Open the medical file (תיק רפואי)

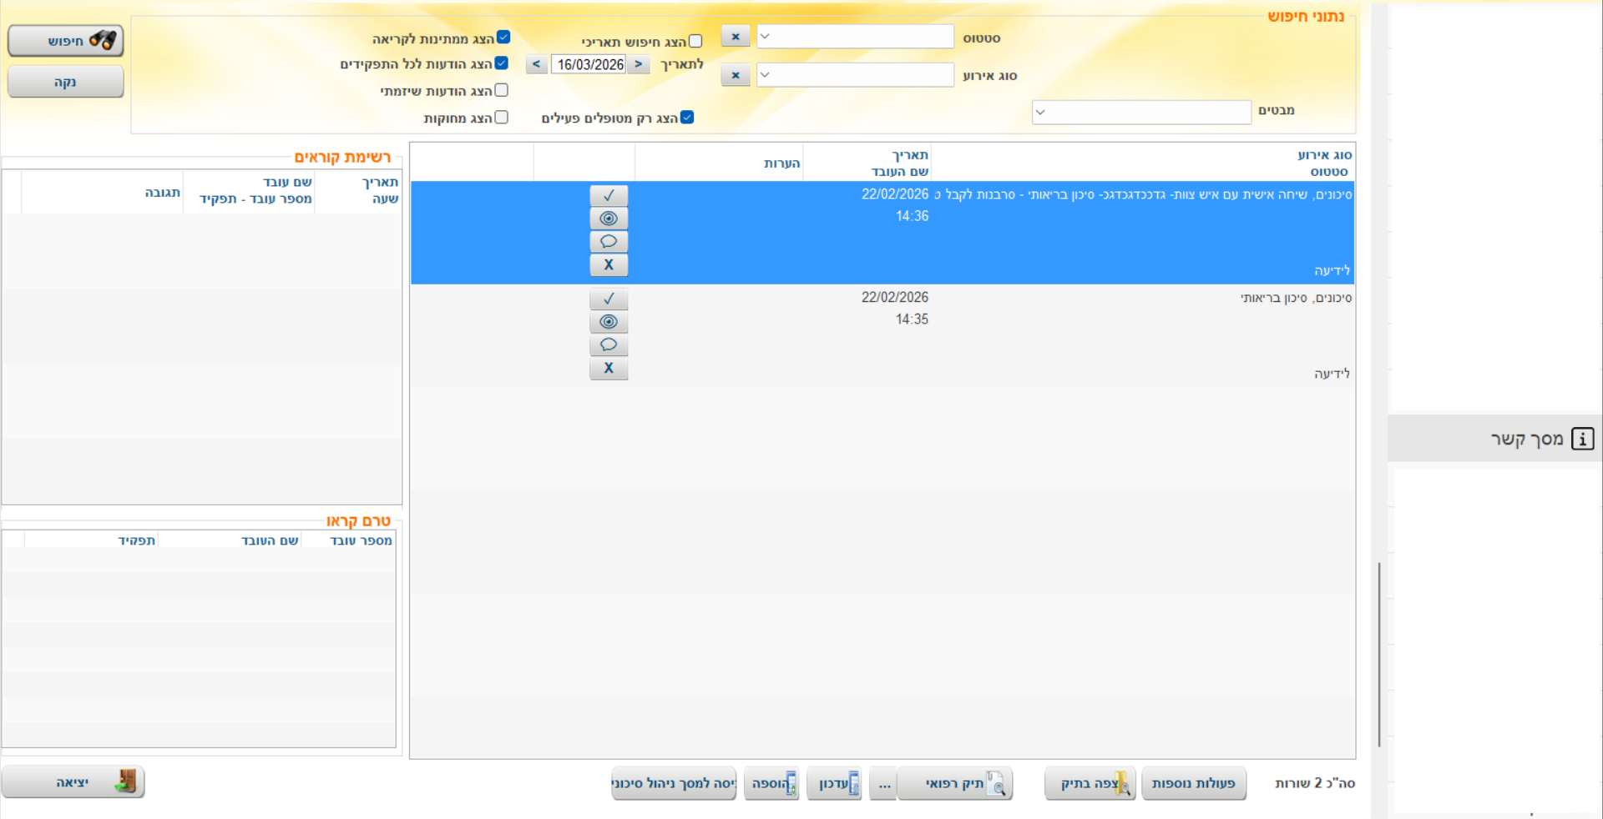pos(955,784)
